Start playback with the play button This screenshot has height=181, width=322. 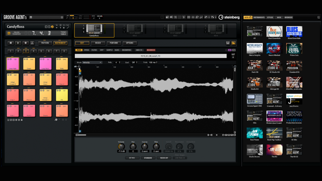pyautogui.click(x=18, y=43)
